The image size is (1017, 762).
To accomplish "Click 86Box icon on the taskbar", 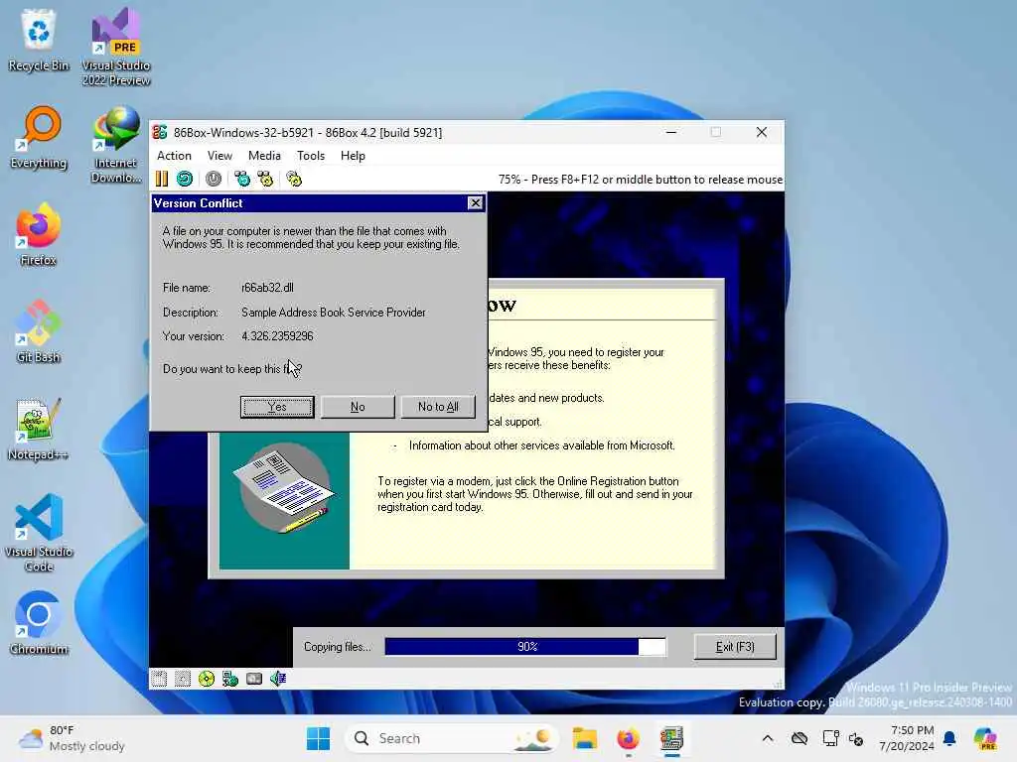I will click(671, 738).
